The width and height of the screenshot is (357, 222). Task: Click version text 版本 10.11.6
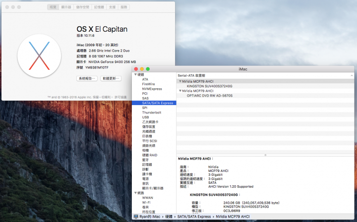85,36
